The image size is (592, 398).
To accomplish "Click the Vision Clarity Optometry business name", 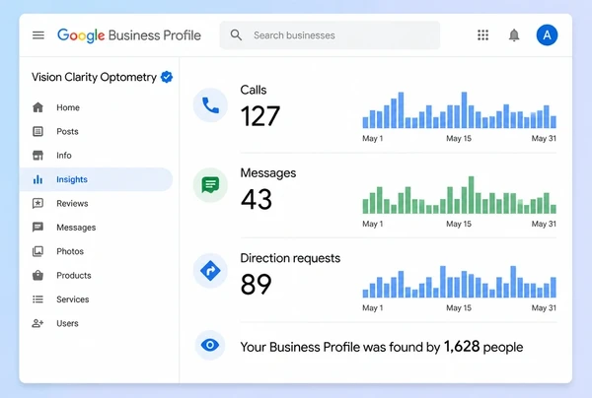I will tap(94, 77).
